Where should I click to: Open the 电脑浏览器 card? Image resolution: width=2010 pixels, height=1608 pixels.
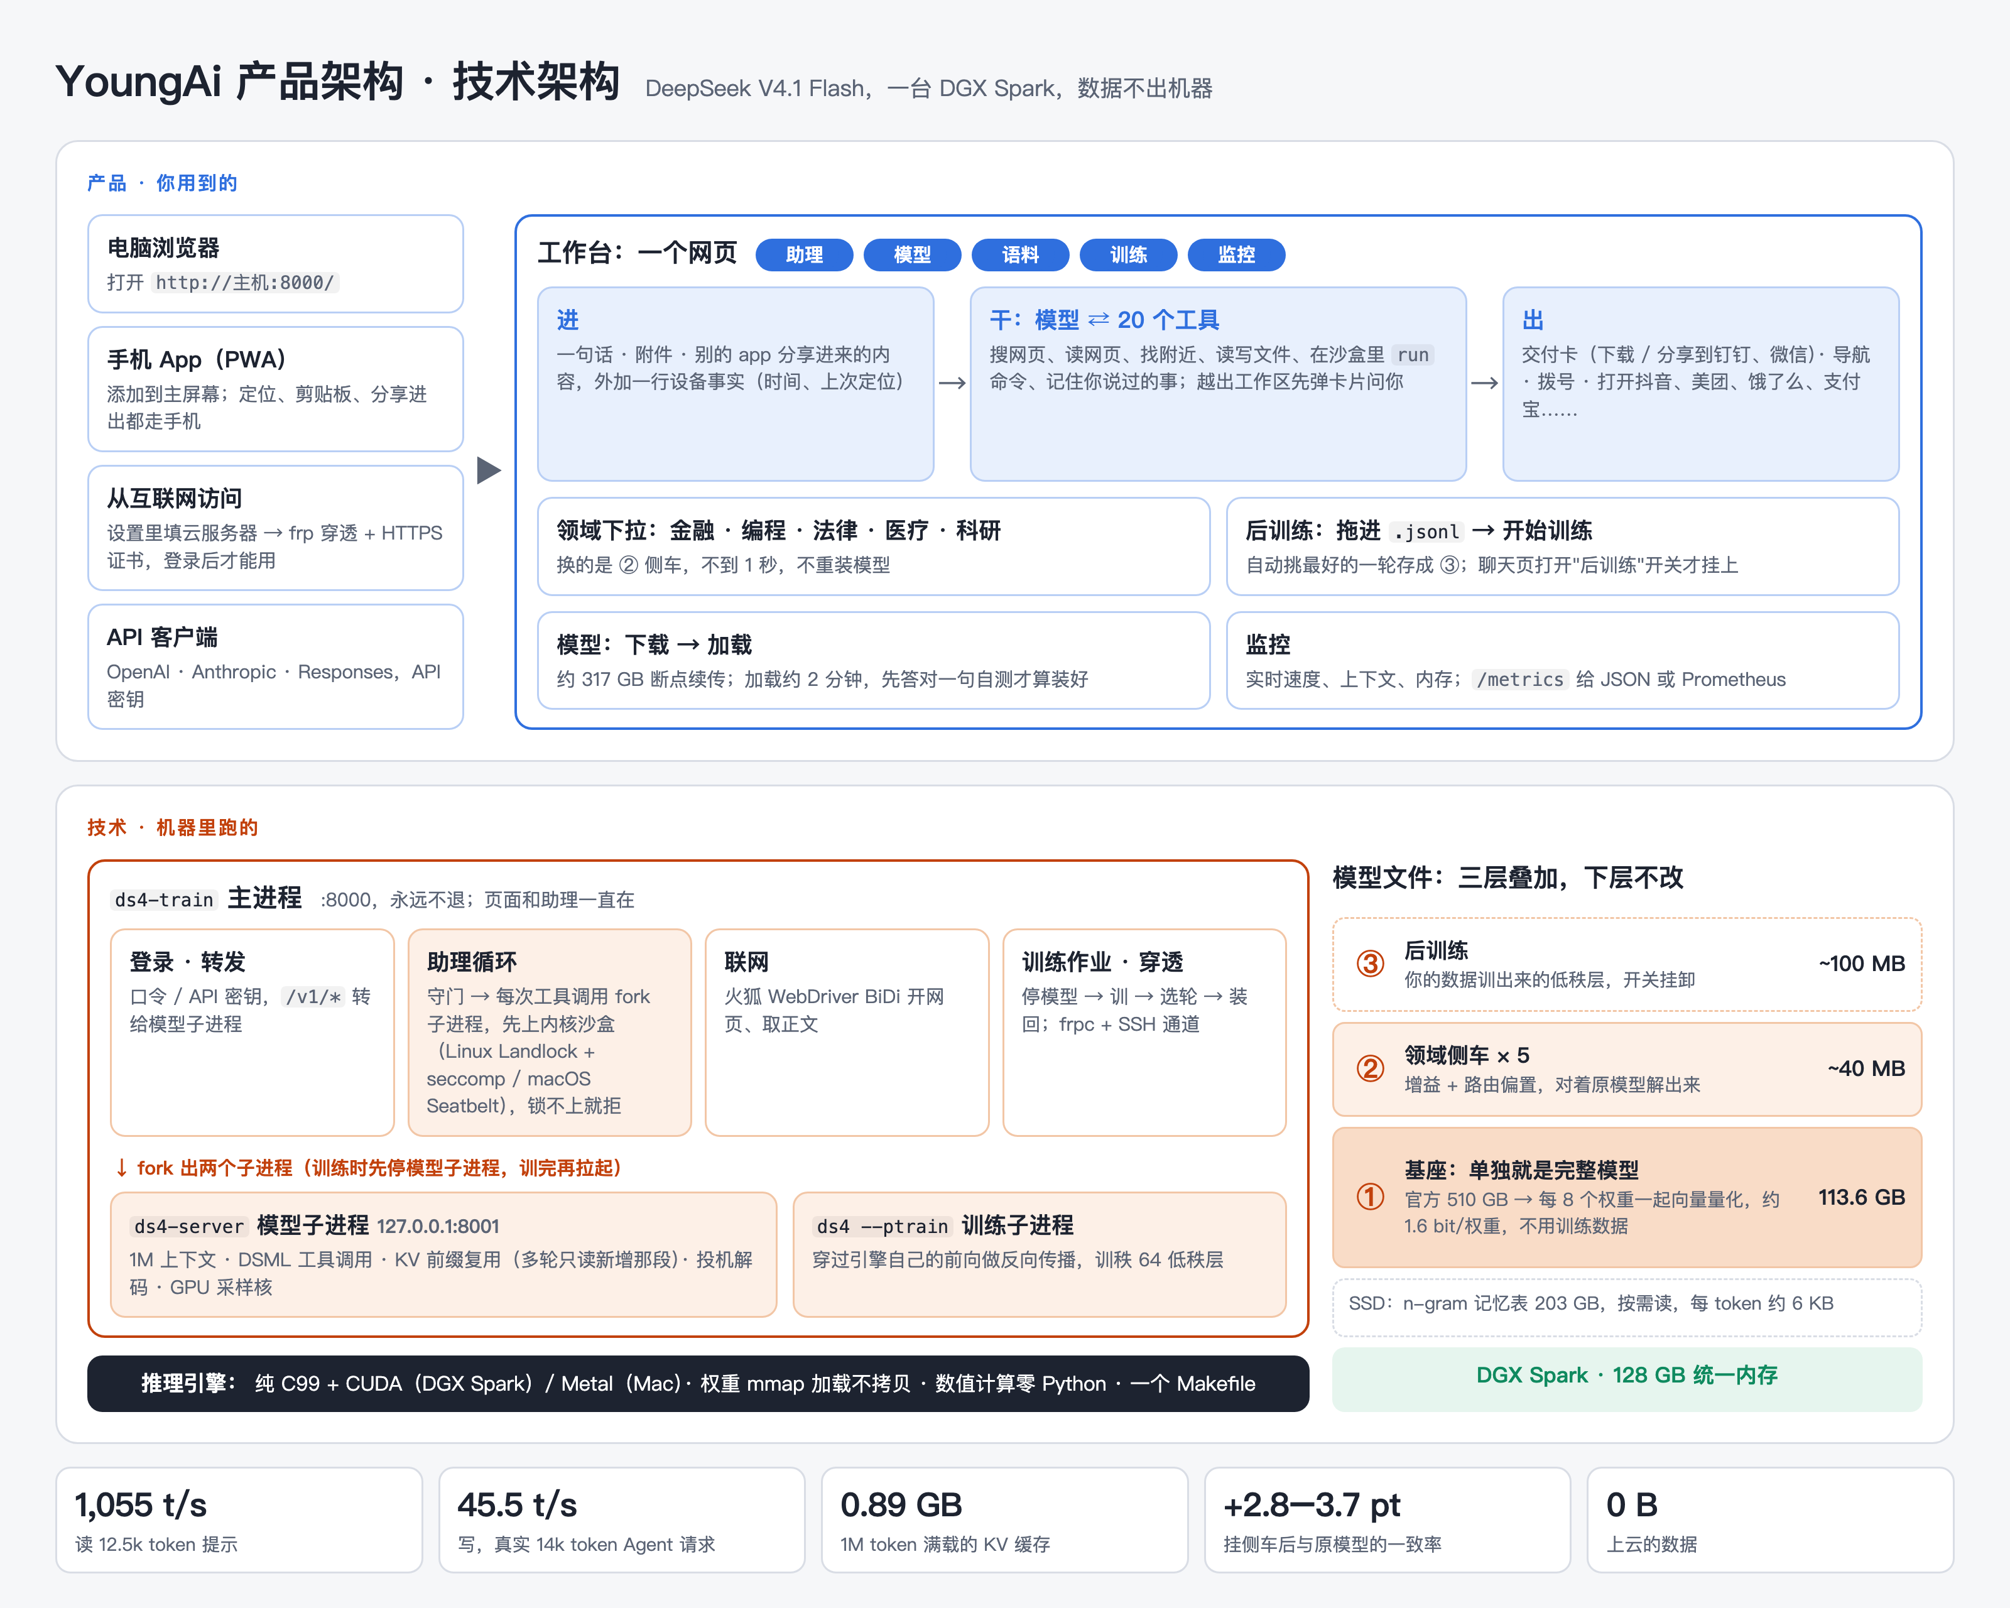[275, 264]
